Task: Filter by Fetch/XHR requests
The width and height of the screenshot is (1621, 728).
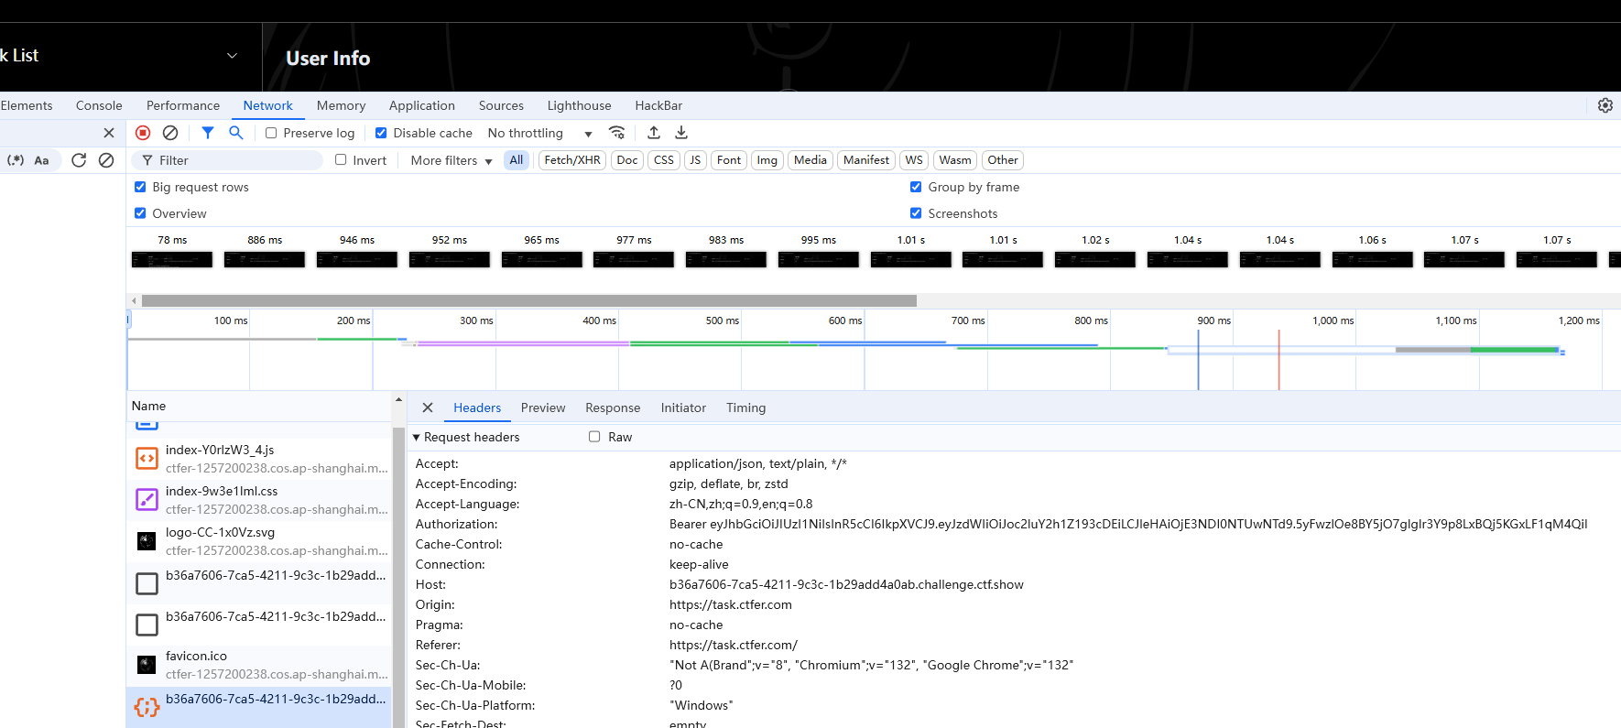Action: (x=572, y=160)
